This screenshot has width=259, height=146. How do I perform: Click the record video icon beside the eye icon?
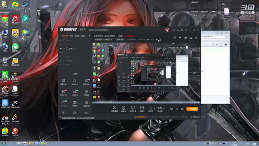click(172, 109)
